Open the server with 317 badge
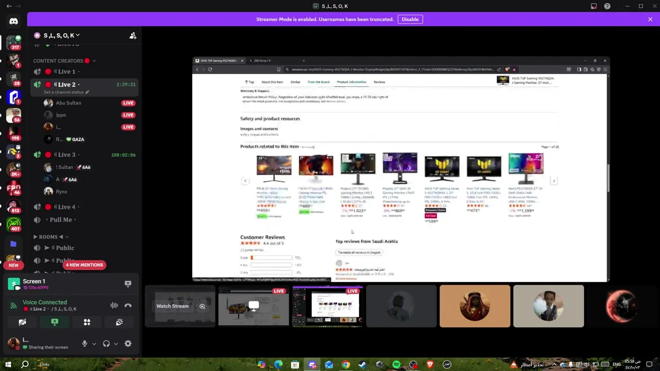The height and width of the screenshot is (371, 660). [13, 42]
